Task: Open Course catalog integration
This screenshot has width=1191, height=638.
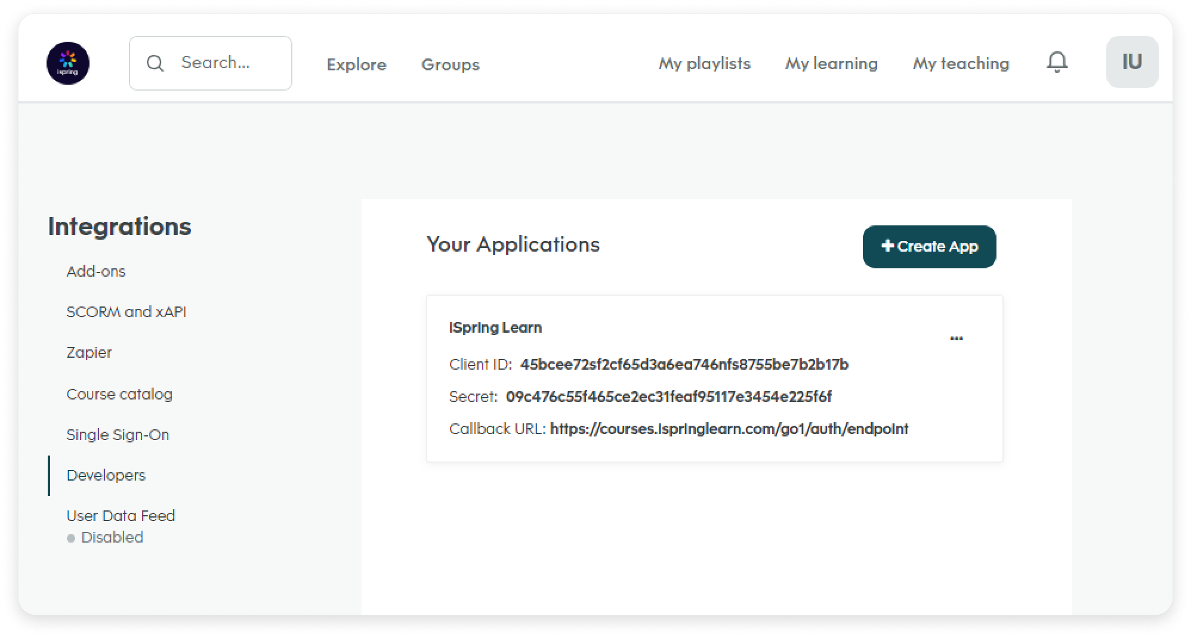Action: click(x=119, y=394)
